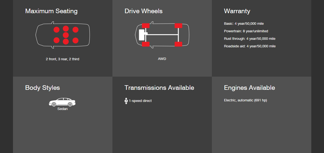Click the Engines Available heading
Image resolution: width=324 pixels, height=153 pixels.
pos(249,88)
